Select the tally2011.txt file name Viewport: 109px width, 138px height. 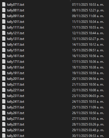pos(15,79)
